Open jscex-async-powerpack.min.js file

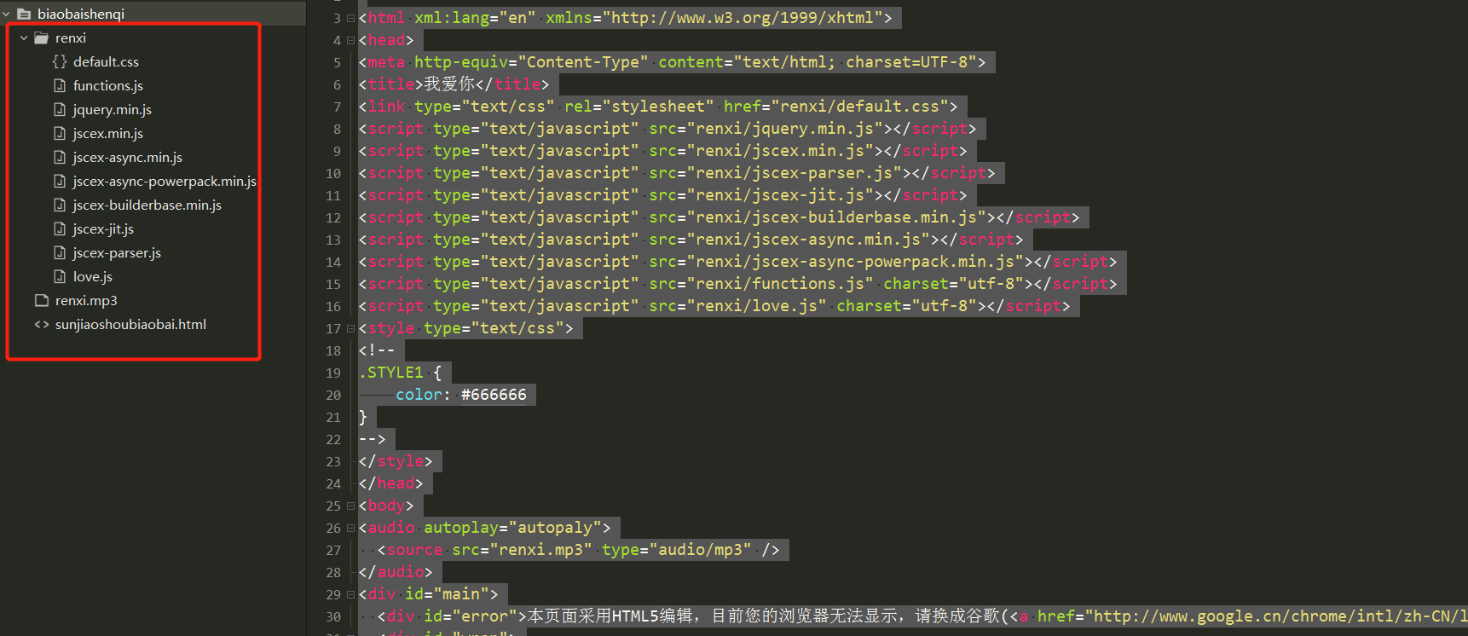pos(165,182)
